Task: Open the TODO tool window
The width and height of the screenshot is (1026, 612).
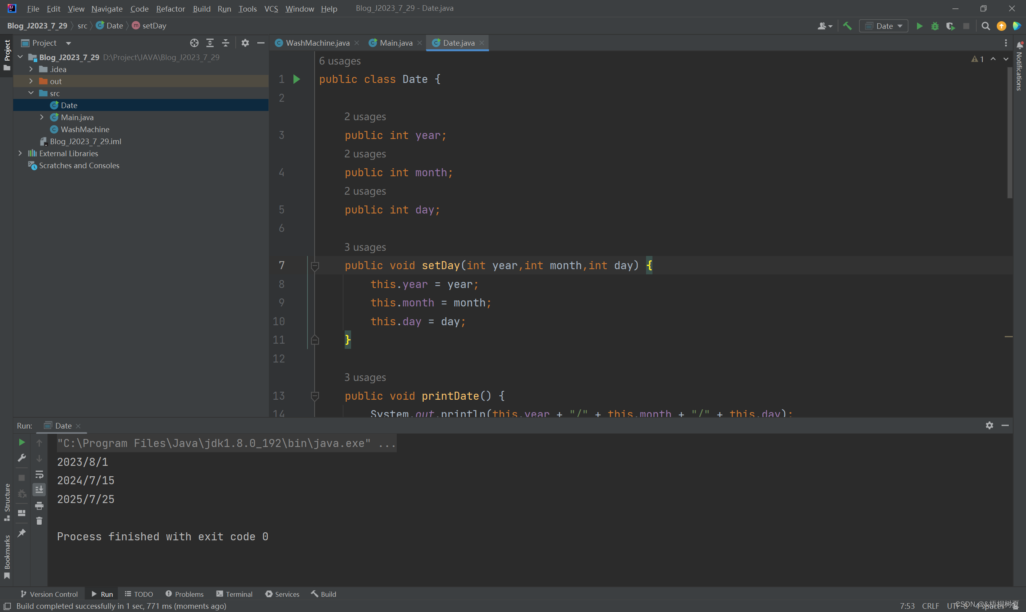Action: coord(139,594)
